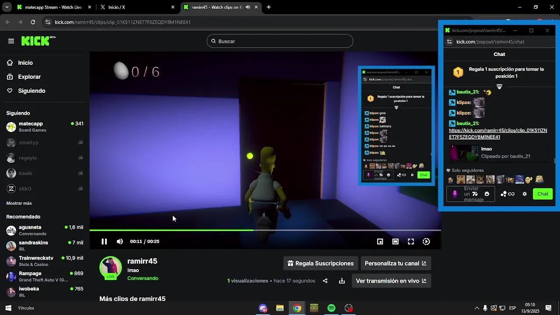The width and height of the screenshot is (560, 315).
Task: Open Siguiendo in sidebar
Action: (31, 91)
